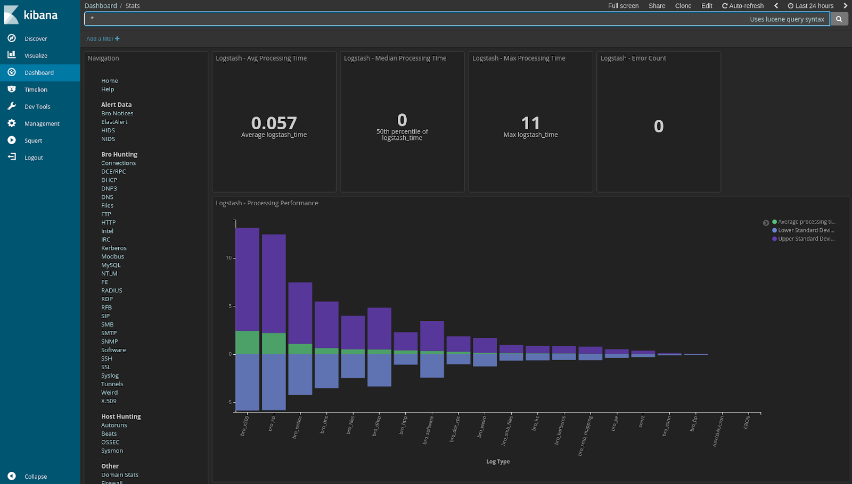Hide the Upper Standard Deviation series
Screen dimensions: 852x484
click(x=804, y=239)
